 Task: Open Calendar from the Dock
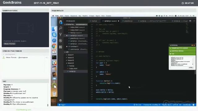point(54,52)
